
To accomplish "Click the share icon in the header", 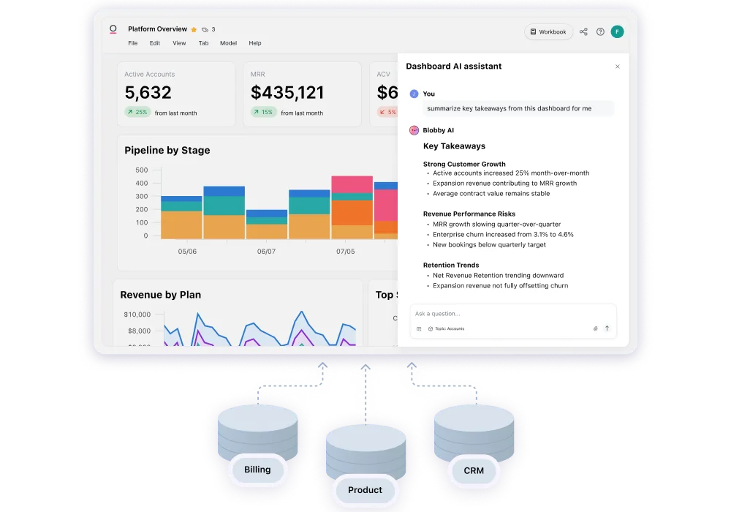I will [x=583, y=31].
